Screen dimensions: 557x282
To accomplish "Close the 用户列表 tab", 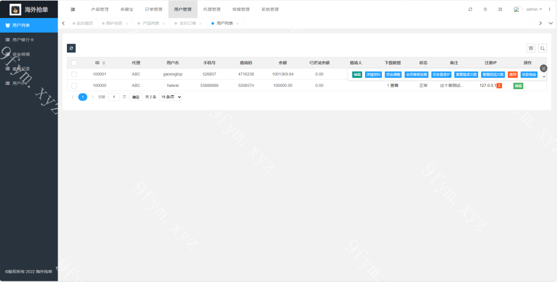I will coord(237,24).
